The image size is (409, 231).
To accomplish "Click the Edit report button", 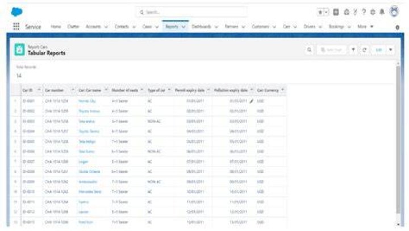I will 379,50.
